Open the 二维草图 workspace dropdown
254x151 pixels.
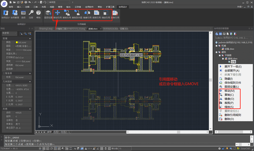click(x=58, y=2)
